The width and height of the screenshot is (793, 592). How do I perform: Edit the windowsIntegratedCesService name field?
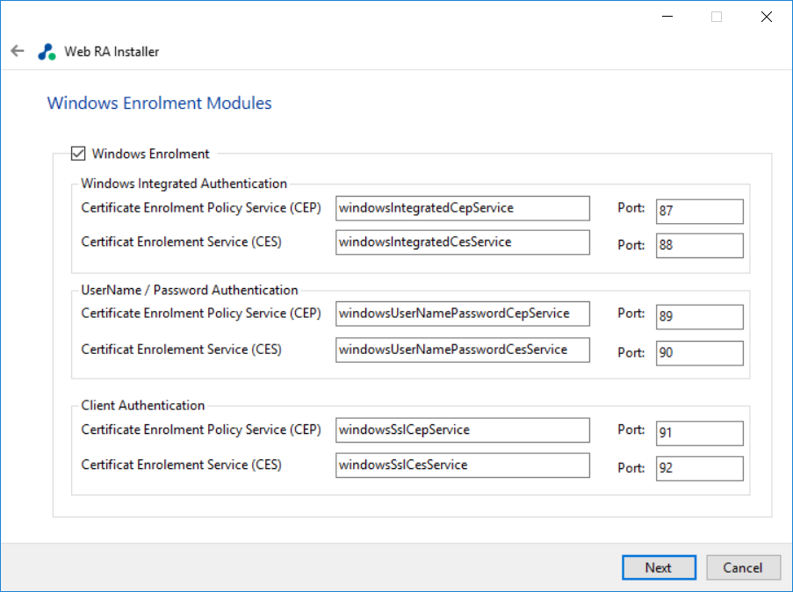coord(462,242)
